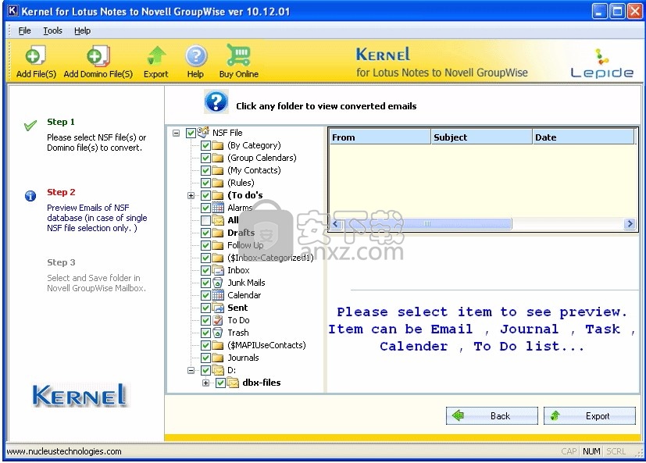Collapse the D: drive node
Image resolution: width=646 pixels, height=463 pixels.
[x=191, y=370]
